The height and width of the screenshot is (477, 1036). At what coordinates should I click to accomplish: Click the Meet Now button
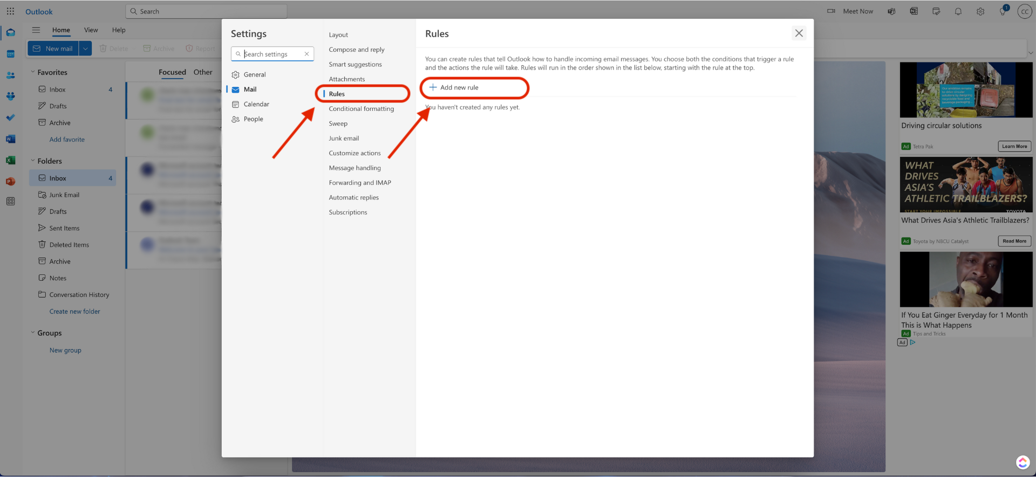(x=850, y=11)
